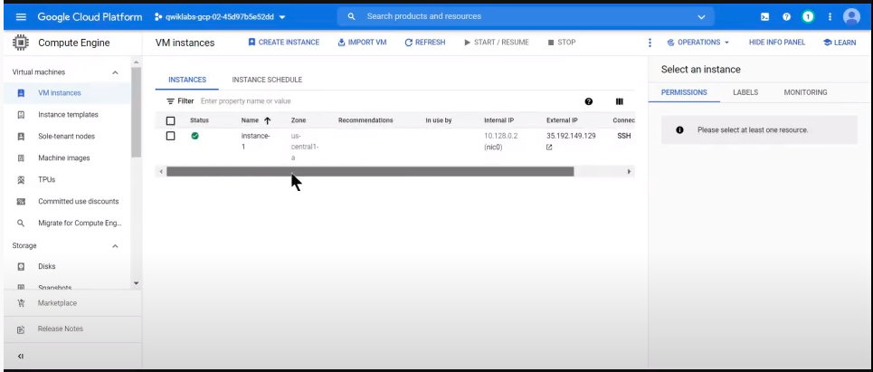
Task: Open the top bar settings kebab menu
Action: 830,16
